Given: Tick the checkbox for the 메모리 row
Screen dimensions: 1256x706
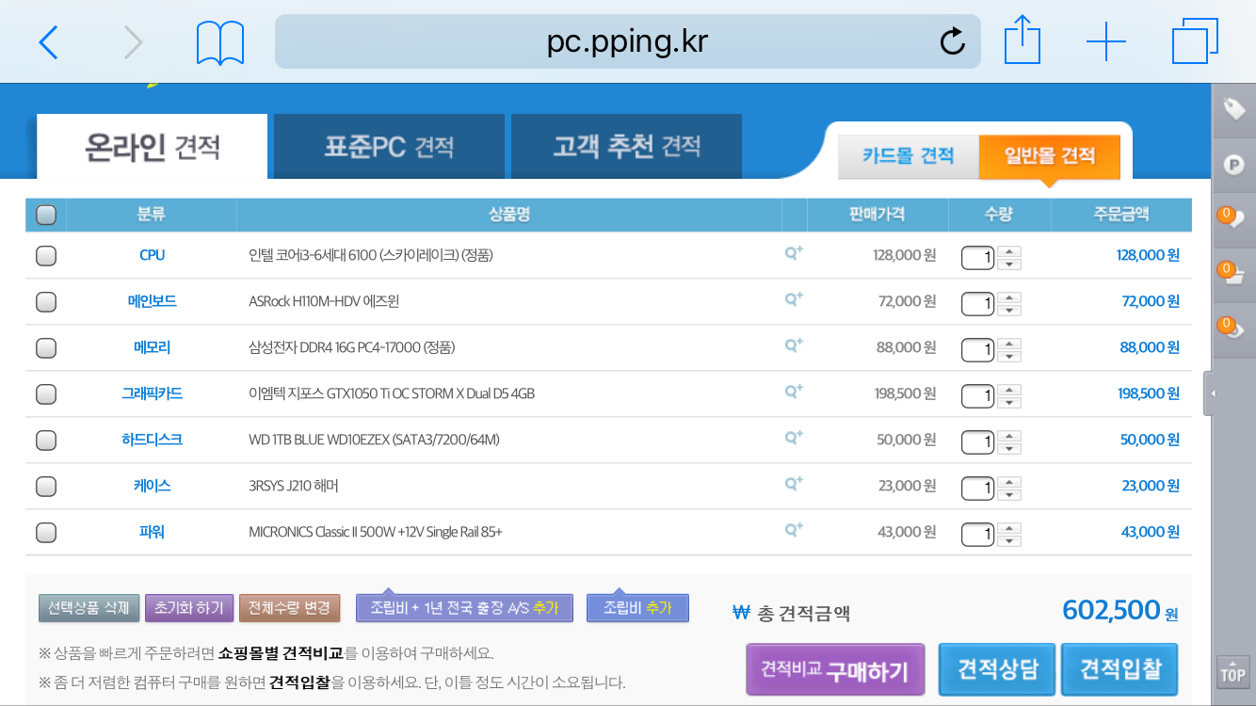Looking at the screenshot, I should click(45, 348).
